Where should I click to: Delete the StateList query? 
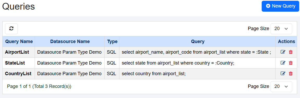[x=291, y=63]
